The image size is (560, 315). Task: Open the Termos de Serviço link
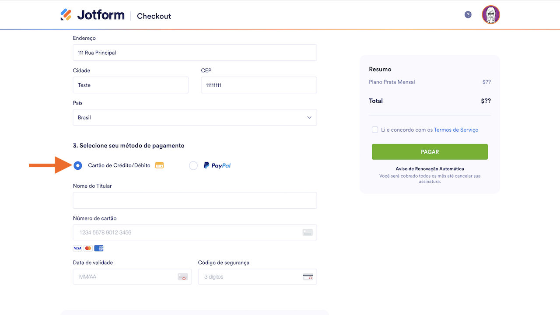[x=456, y=130]
